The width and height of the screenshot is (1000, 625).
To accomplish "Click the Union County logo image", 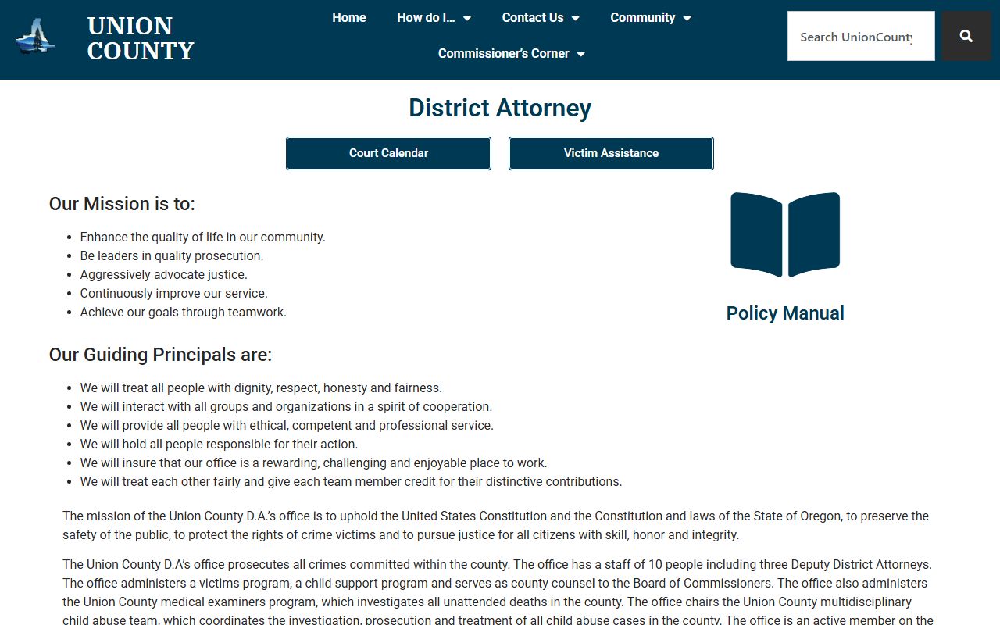I will (x=36, y=37).
